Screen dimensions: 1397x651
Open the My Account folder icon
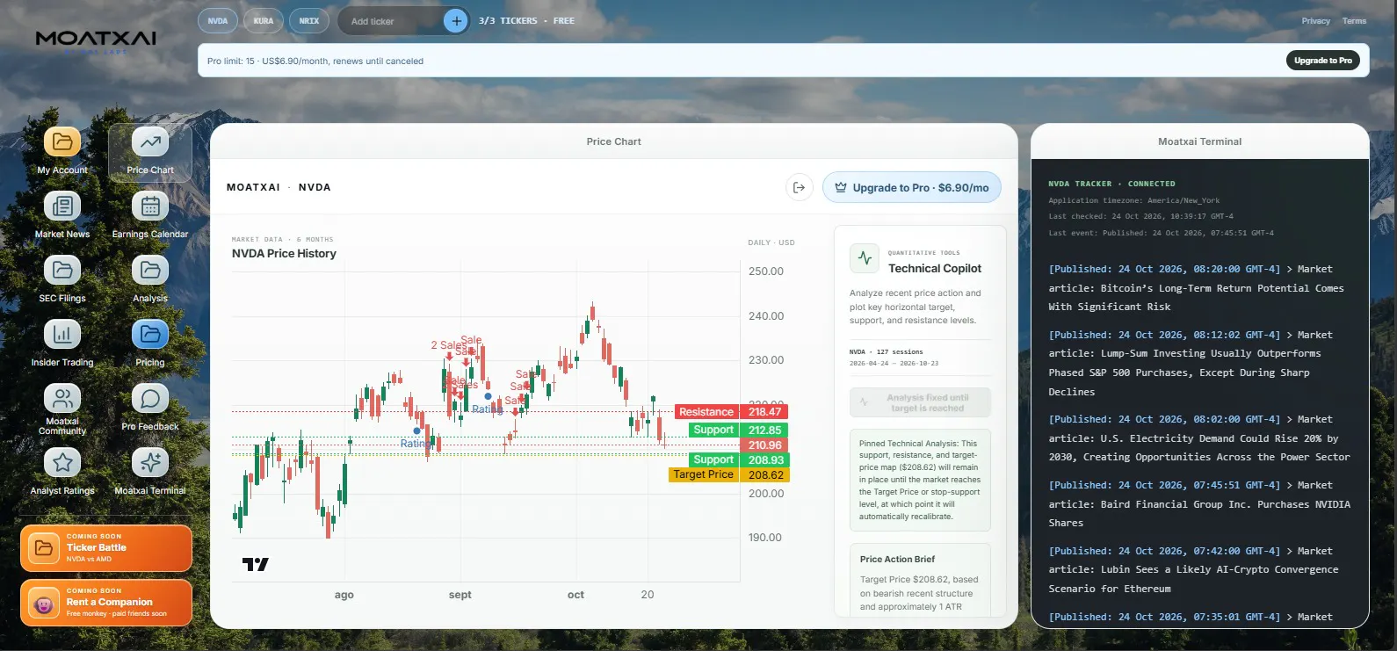[x=62, y=141]
